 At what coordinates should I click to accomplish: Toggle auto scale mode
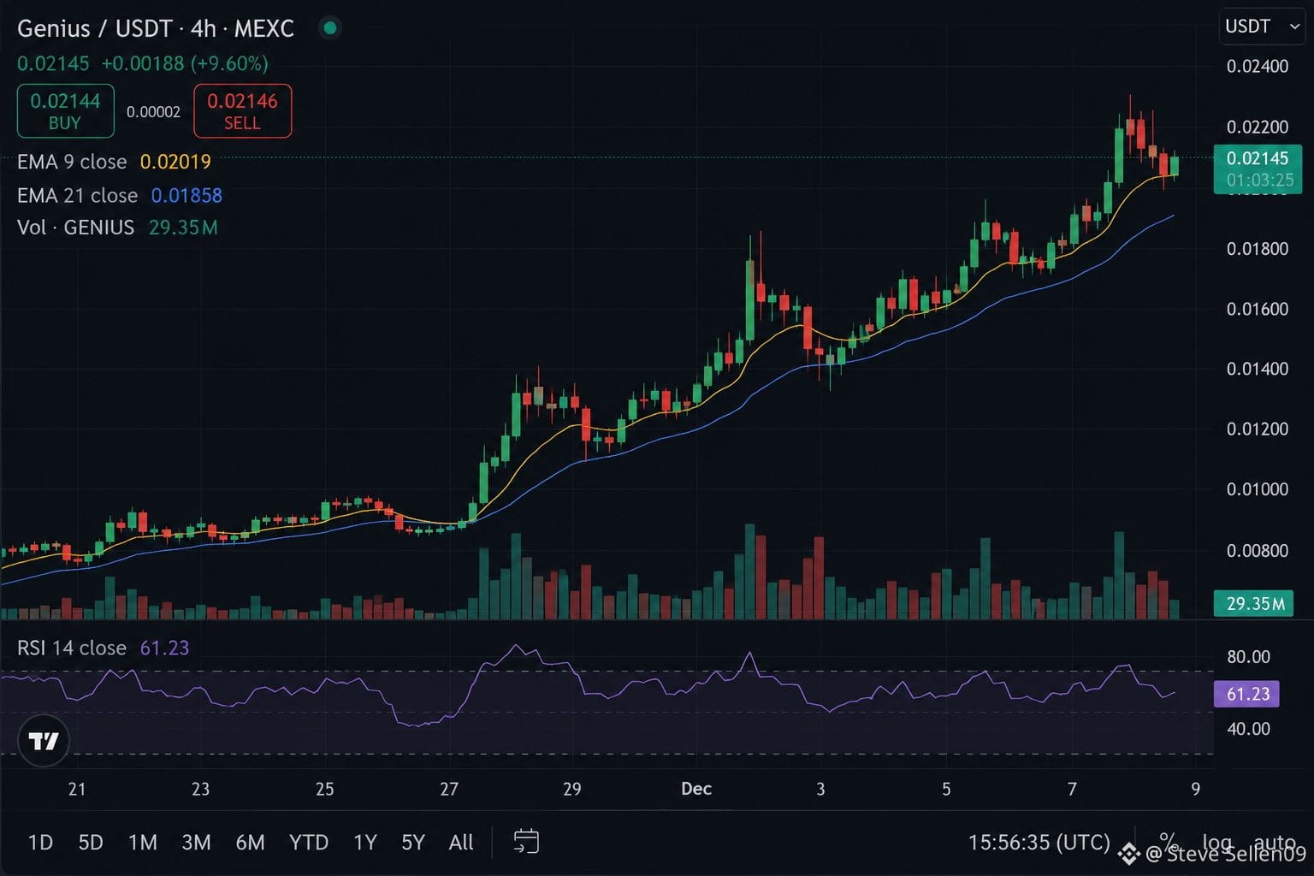tap(1274, 843)
